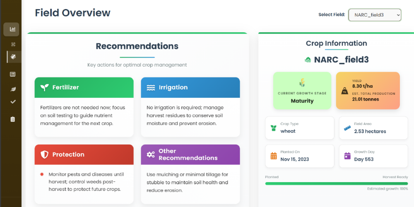Screen dimensions: 414x207
Task: Click the ruler icon beside Field Area
Action: pyautogui.click(x=347, y=128)
